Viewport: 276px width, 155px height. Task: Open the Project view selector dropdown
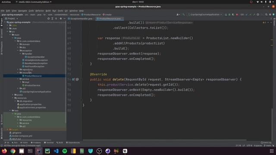(12, 19)
